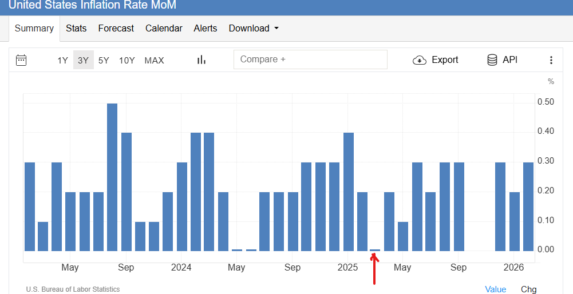The height and width of the screenshot is (294, 573).
Task: Click the Export cloud download icon
Action: pos(420,60)
